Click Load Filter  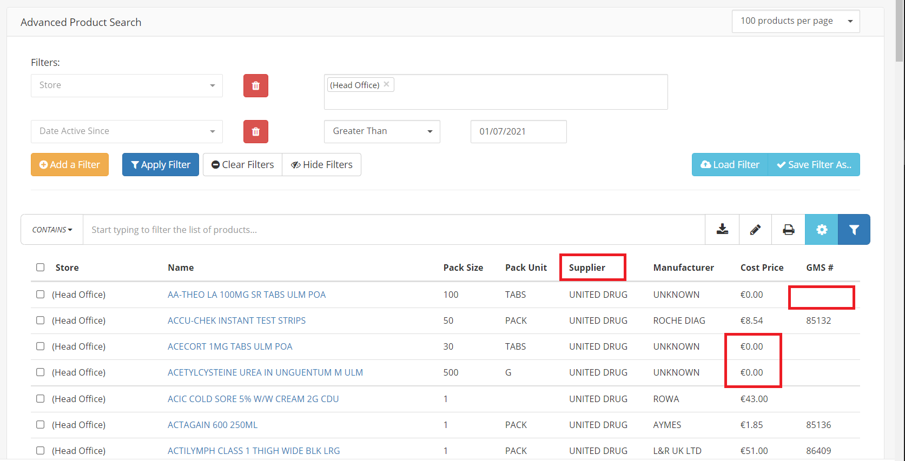click(x=730, y=165)
